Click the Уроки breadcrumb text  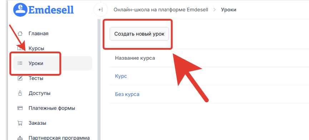pos(229,10)
